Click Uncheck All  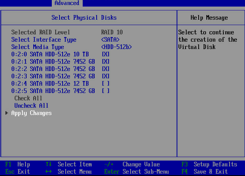point(31,105)
